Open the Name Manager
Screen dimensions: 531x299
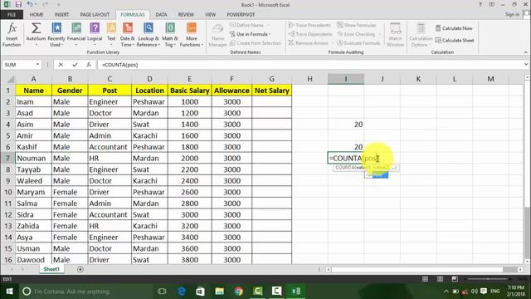pos(217,35)
